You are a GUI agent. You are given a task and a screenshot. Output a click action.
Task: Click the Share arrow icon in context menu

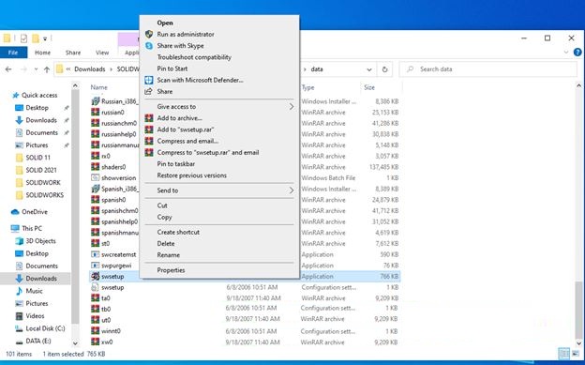coord(148,91)
